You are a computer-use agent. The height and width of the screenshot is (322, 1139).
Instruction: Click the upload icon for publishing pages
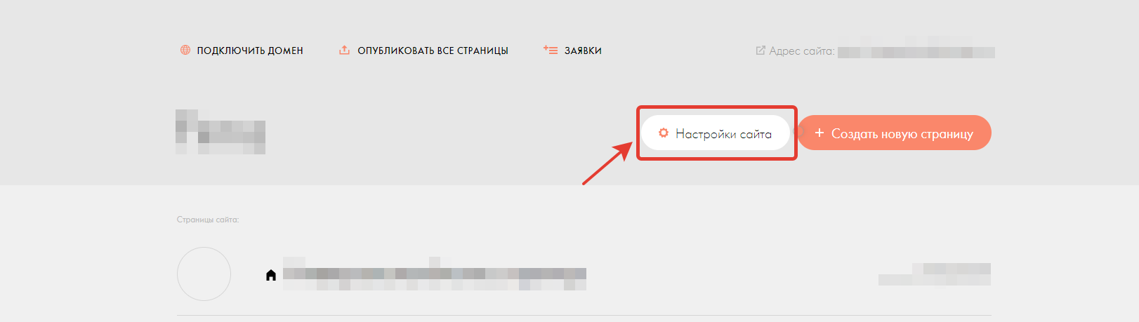[344, 51]
